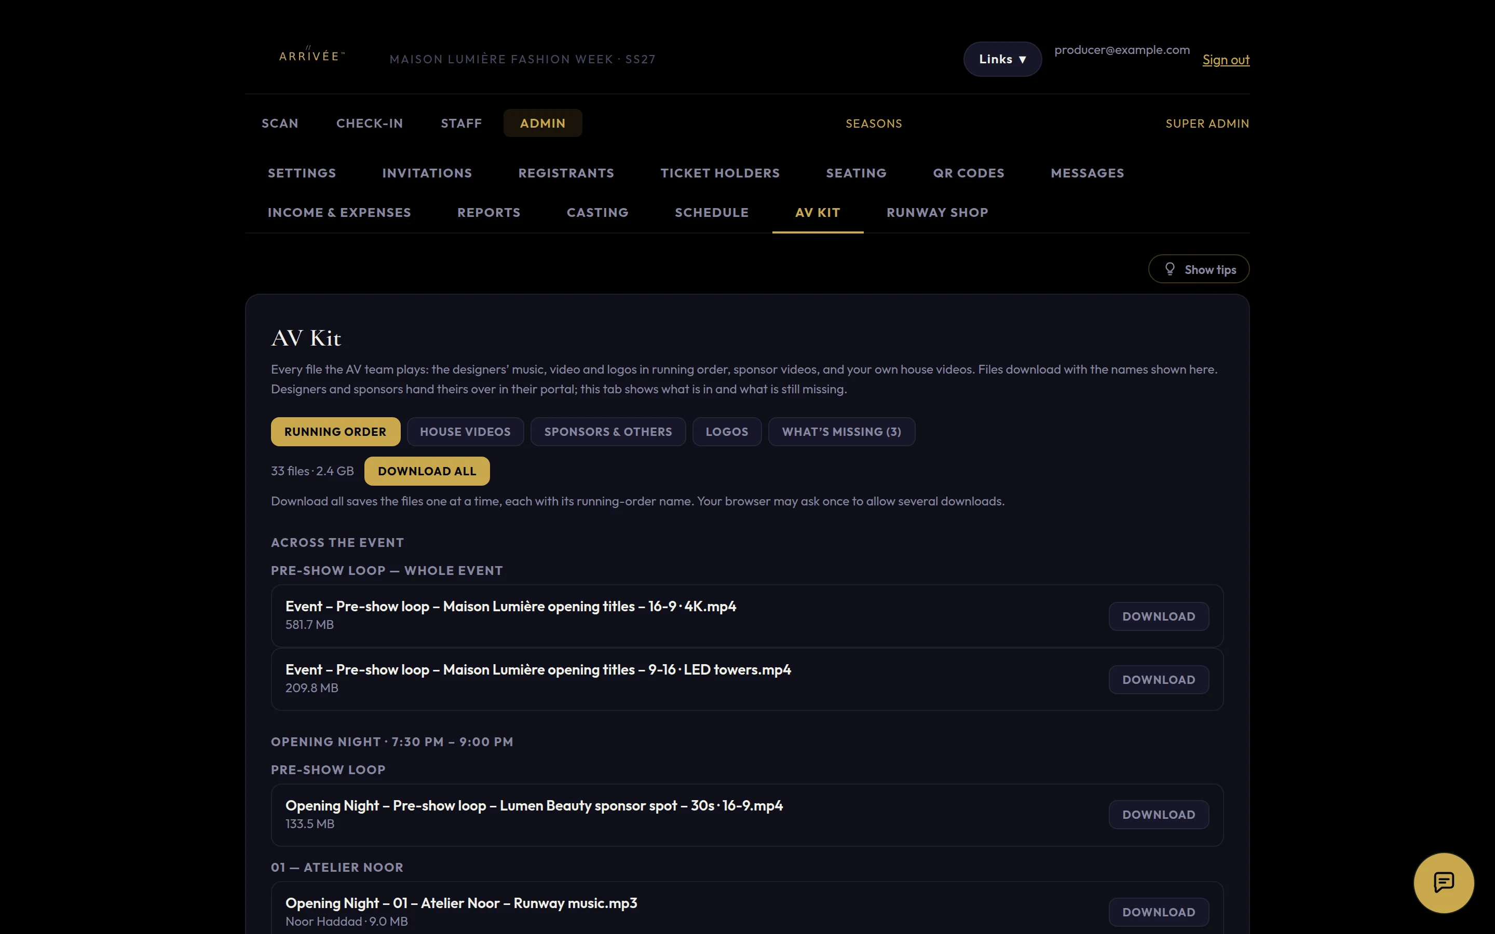The height and width of the screenshot is (934, 1495).
Task: Click the producer@example.com account text
Action: pos(1122,50)
